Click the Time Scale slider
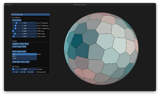The height and width of the screenshot is (96, 160). (x=24, y=36)
